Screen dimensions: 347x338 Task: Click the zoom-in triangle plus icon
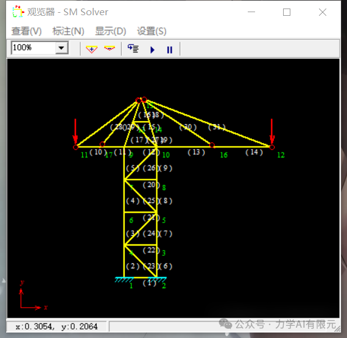tap(91, 49)
